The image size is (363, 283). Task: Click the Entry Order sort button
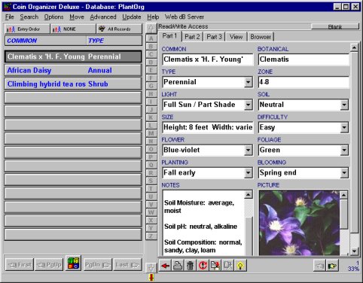click(27, 29)
